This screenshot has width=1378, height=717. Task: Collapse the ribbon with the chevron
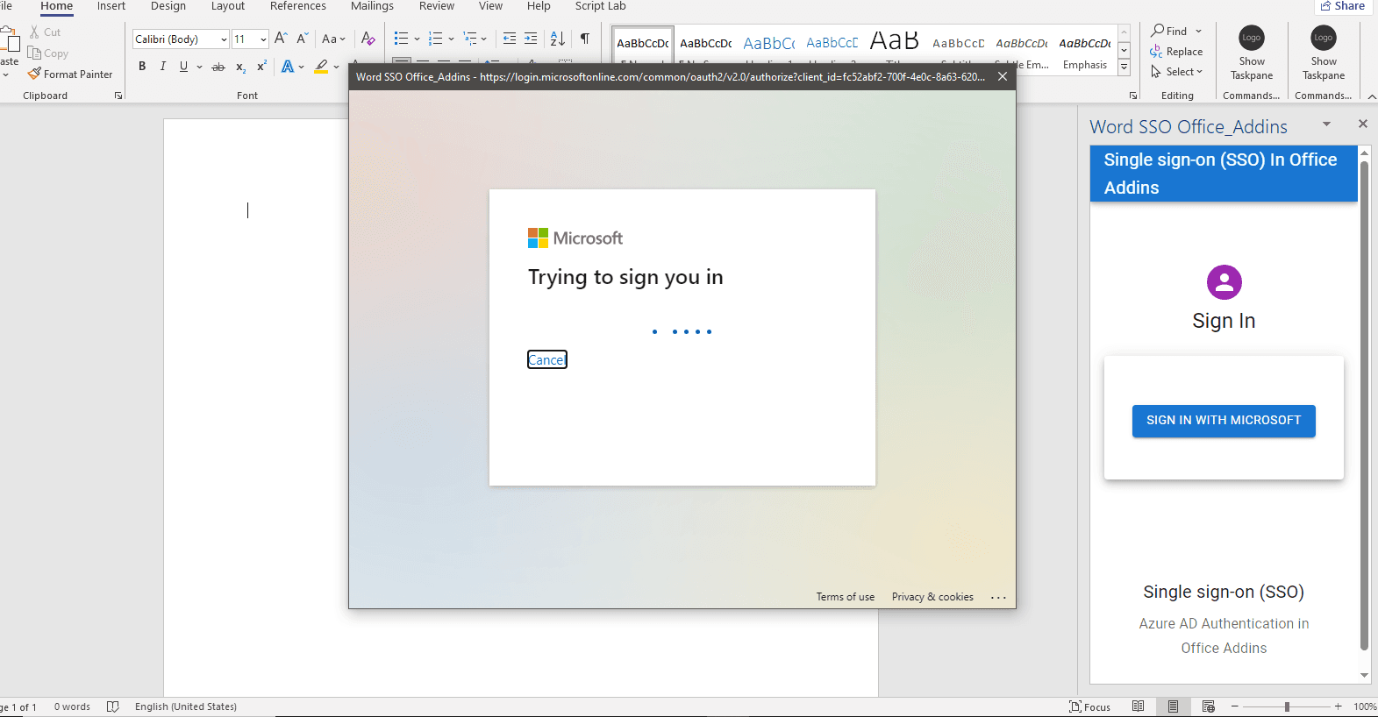(x=1371, y=96)
